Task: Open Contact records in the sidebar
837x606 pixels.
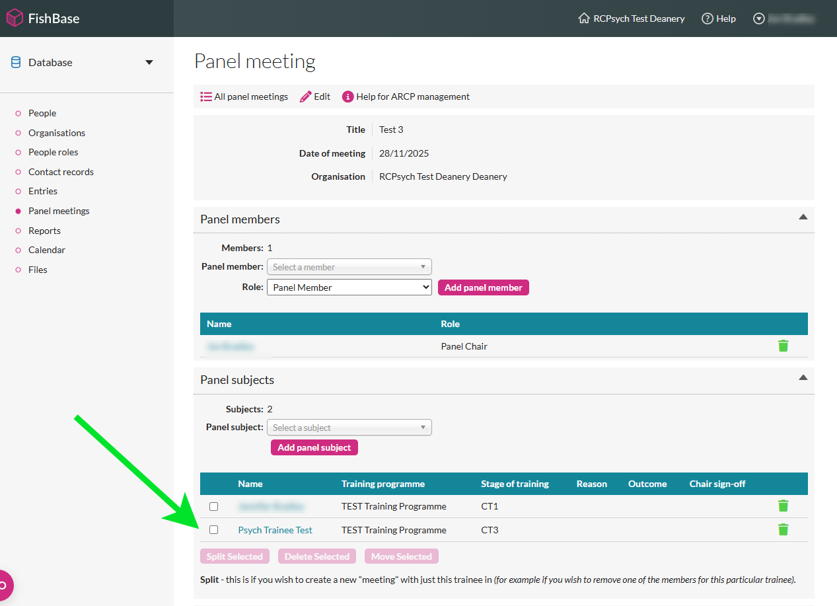Action: tap(61, 172)
